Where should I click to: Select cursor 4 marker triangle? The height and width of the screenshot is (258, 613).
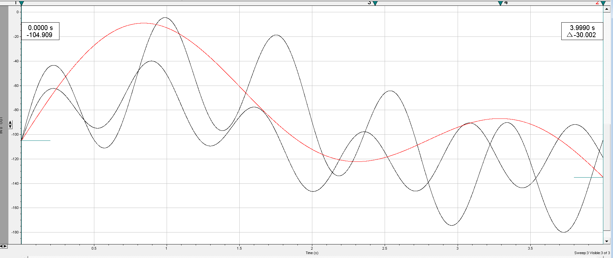tap(500, 3)
